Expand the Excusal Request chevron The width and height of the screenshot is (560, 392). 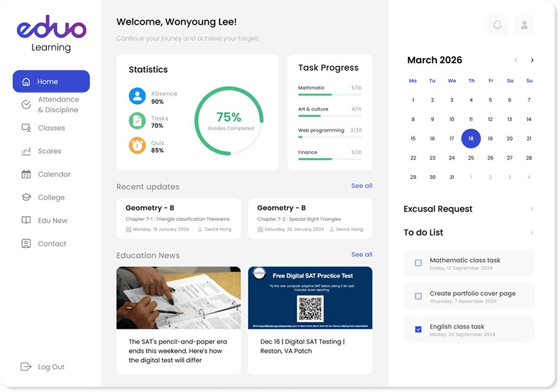[x=532, y=209]
